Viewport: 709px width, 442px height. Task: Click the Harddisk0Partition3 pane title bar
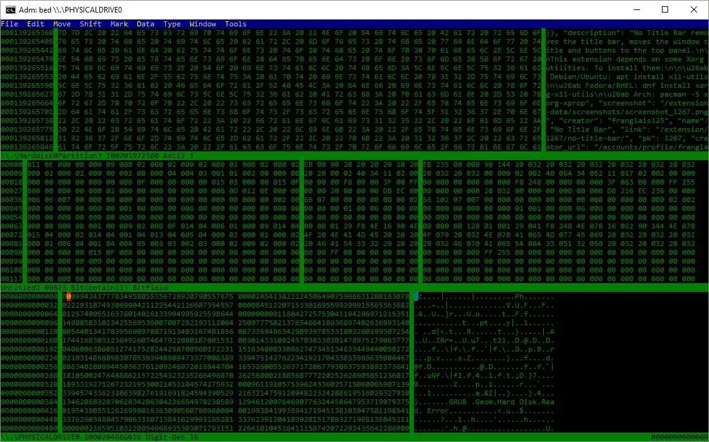click(354, 156)
